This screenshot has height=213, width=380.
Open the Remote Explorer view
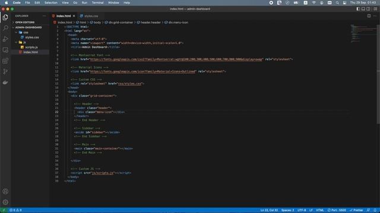pyautogui.click(x=5, y=50)
